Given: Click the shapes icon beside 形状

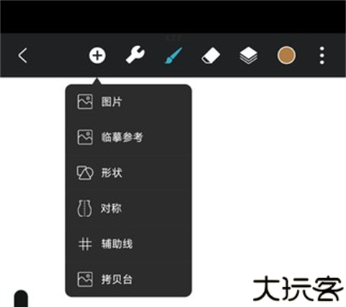Looking at the screenshot, I should 85,173.
